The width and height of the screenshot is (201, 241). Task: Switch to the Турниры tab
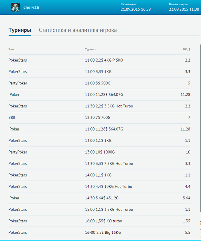coord(20,30)
